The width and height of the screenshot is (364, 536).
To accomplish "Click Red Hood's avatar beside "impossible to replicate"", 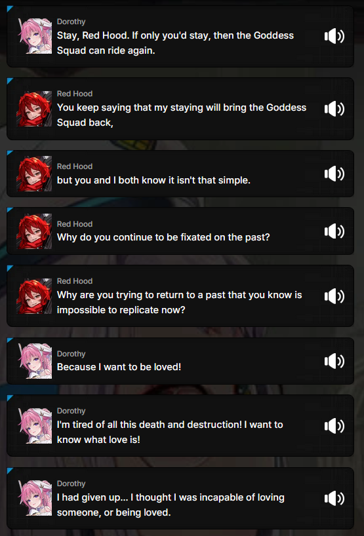I will click(x=35, y=296).
